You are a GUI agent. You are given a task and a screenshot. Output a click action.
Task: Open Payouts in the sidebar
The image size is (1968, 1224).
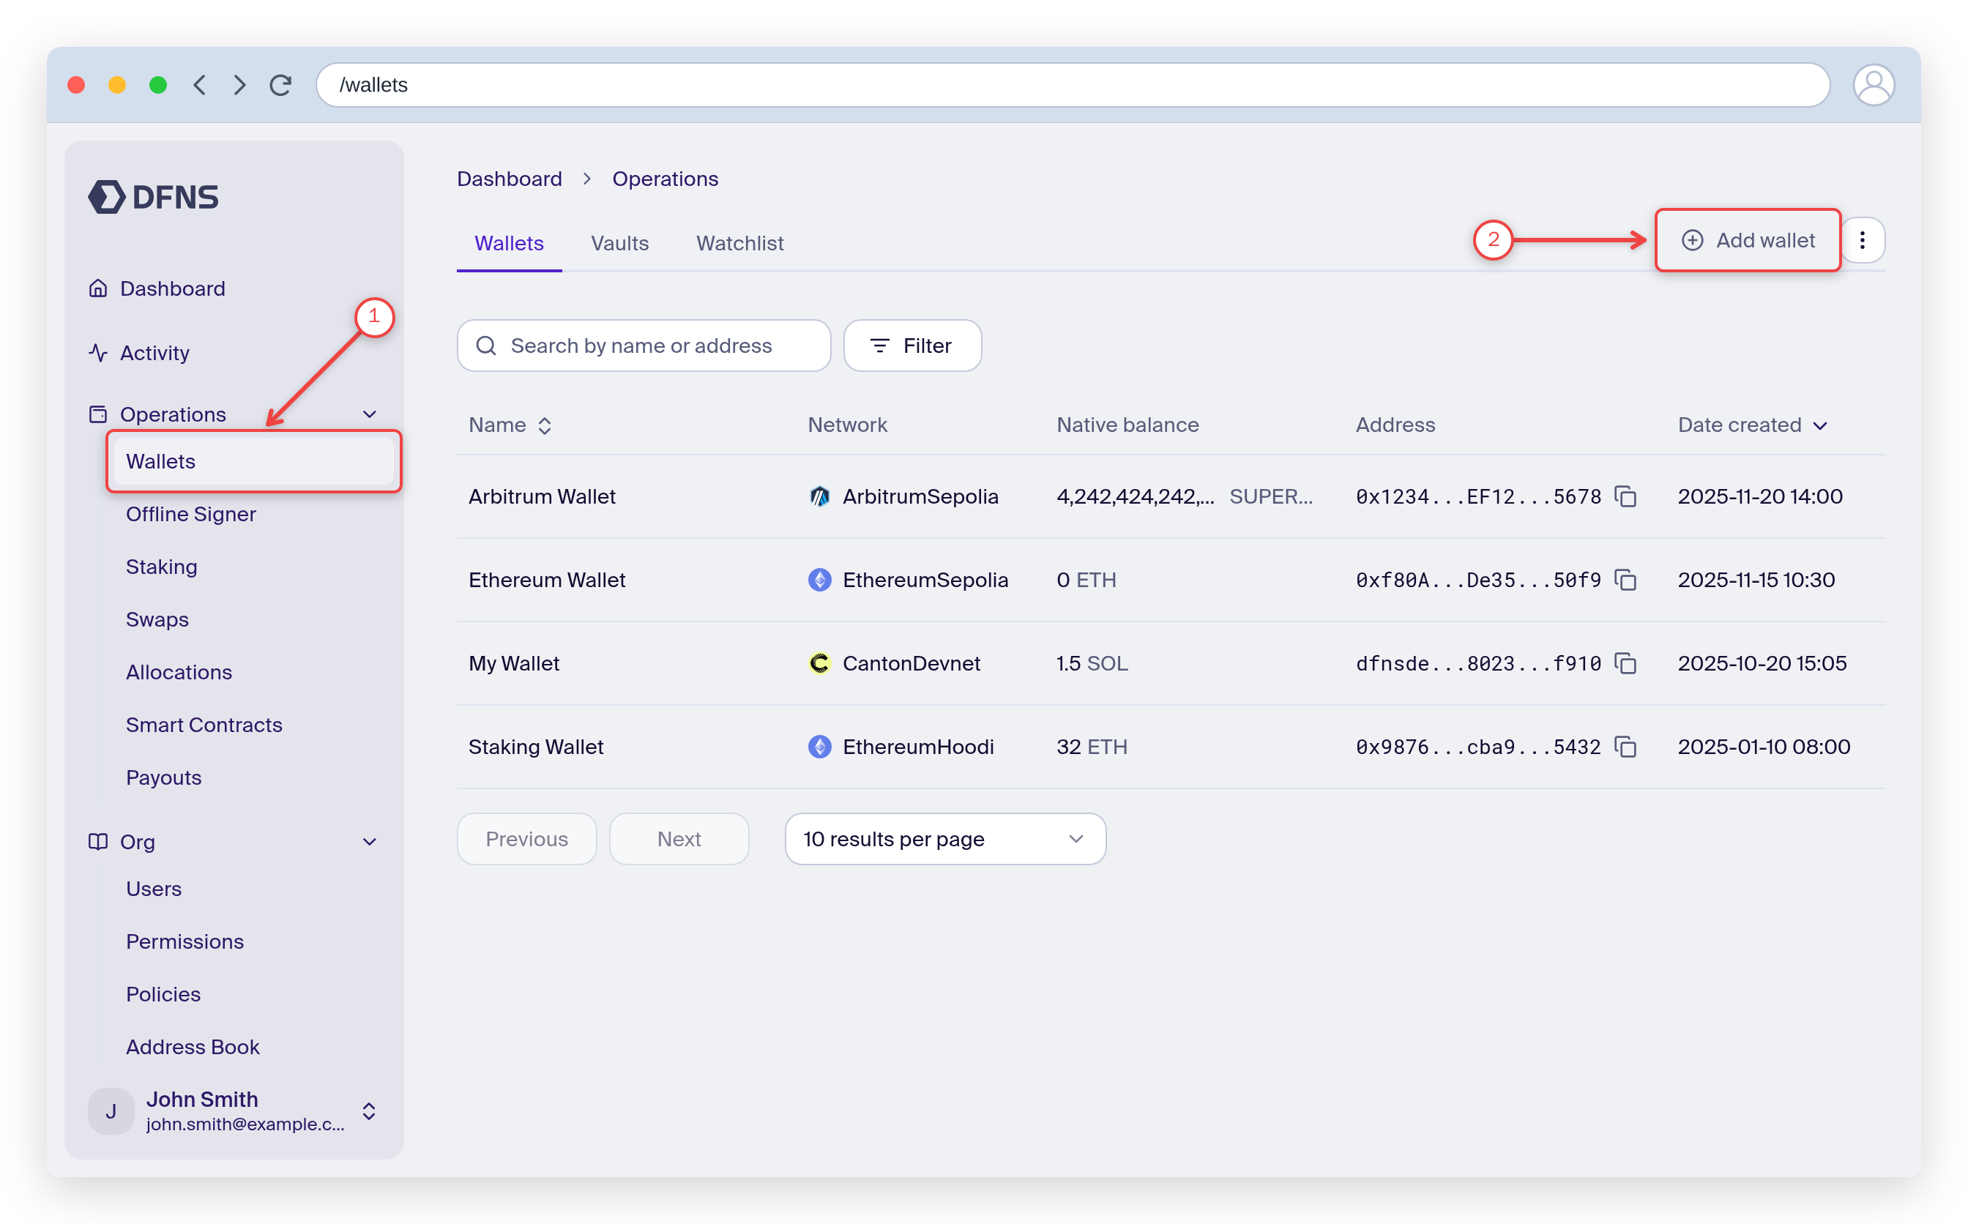[x=164, y=777]
